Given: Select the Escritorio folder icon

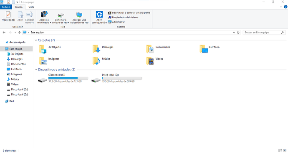Looking at the screenshot, I should click(x=204, y=49).
